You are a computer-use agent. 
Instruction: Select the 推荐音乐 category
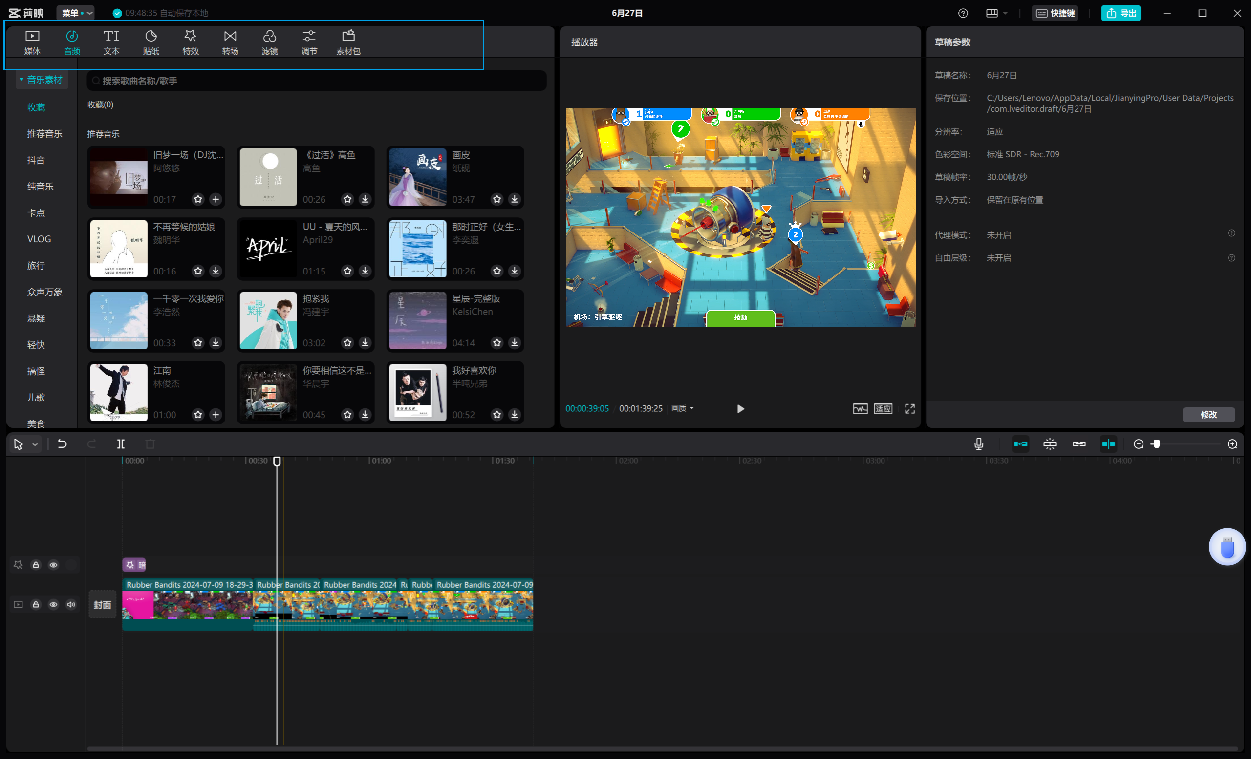(44, 133)
